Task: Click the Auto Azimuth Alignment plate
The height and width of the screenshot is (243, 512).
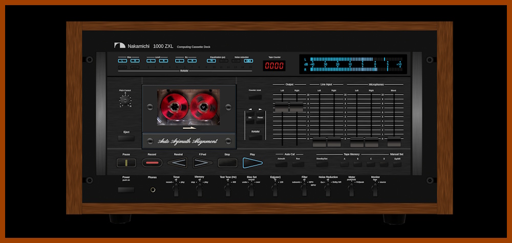Action: (189, 141)
